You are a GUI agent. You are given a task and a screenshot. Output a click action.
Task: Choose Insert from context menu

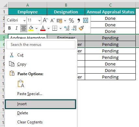click(x=41, y=104)
